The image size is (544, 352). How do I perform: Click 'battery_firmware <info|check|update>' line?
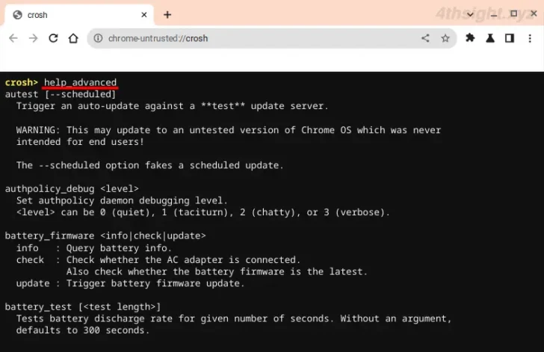(105, 236)
